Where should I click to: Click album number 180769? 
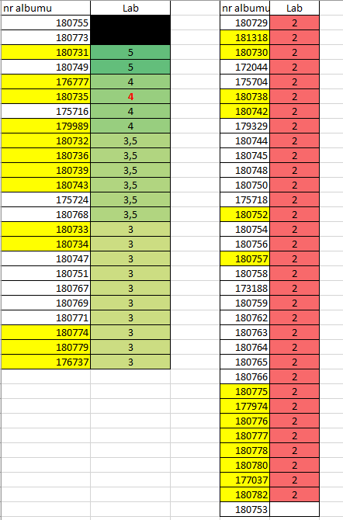(46, 303)
